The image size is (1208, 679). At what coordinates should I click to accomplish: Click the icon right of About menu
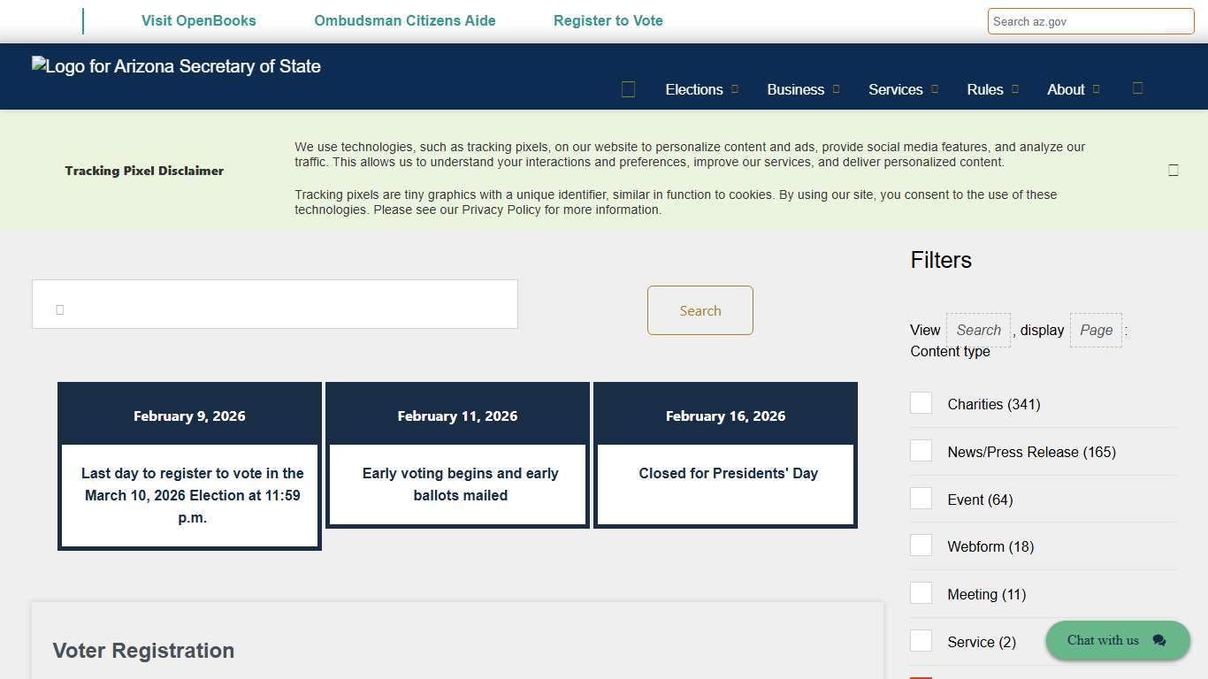tap(1138, 88)
